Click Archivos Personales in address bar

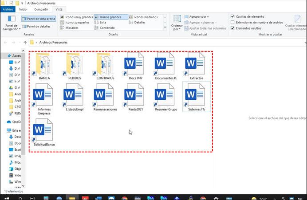[53, 42]
